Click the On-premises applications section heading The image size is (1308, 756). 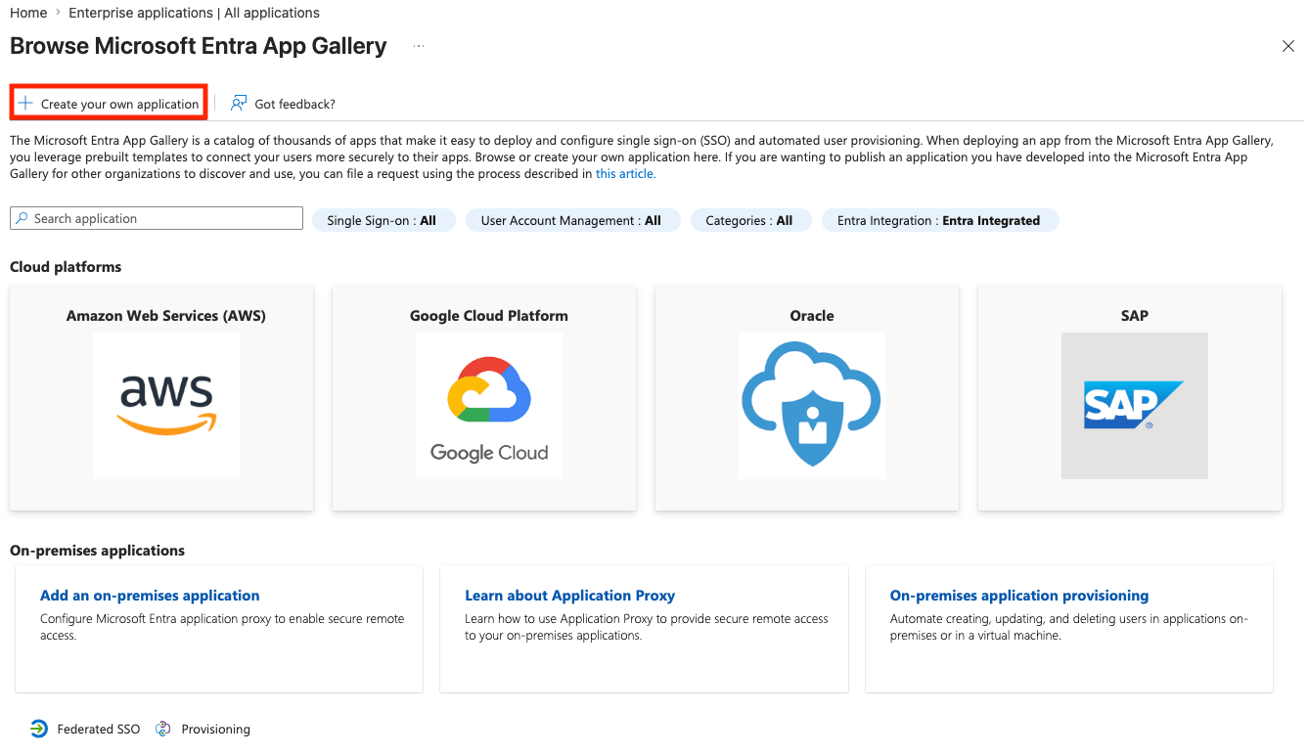coord(97,551)
